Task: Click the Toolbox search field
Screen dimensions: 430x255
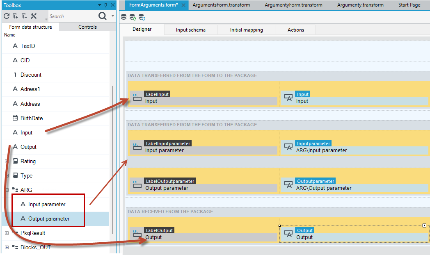Action: (73, 16)
